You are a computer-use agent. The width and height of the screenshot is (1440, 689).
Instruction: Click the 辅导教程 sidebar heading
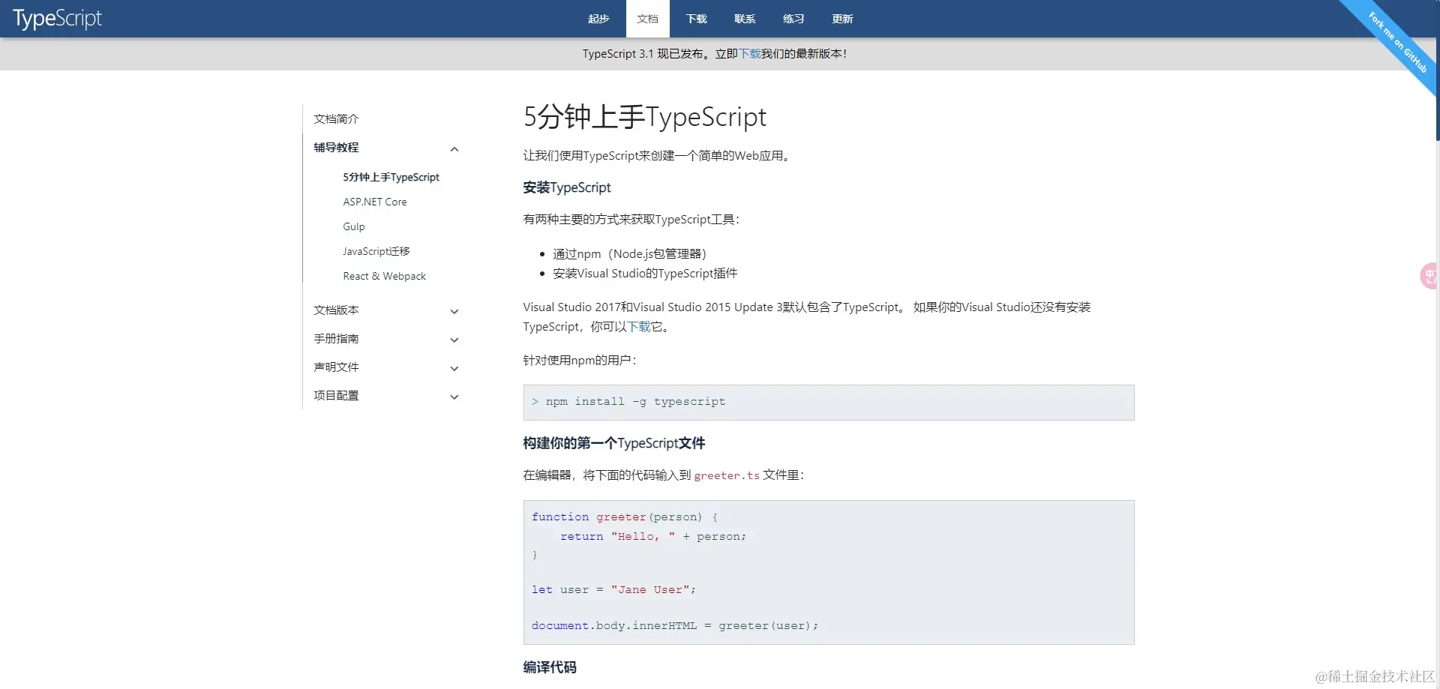[336, 148]
